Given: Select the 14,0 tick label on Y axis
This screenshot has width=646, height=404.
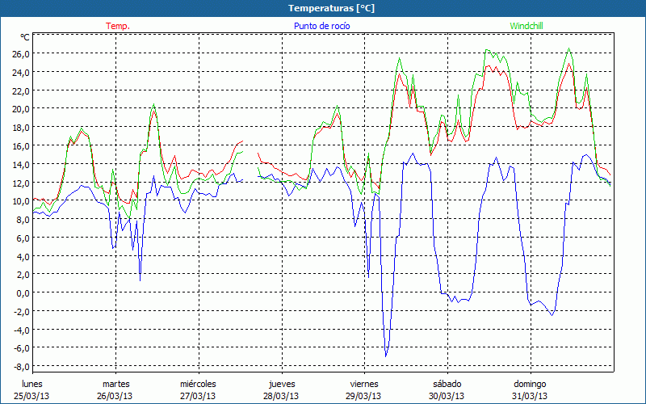Looking at the screenshot, I should click(x=19, y=164).
